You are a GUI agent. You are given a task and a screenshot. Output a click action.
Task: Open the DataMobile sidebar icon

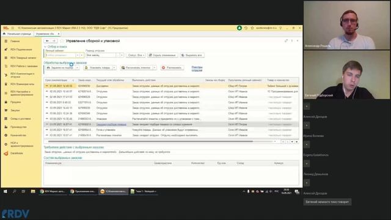tap(6, 153)
